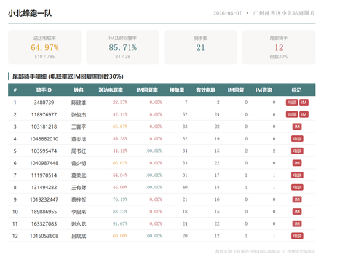This screenshot has width=364, height=262.
Task: Click the IM tag for rider 1019232447
Action: click(297, 199)
